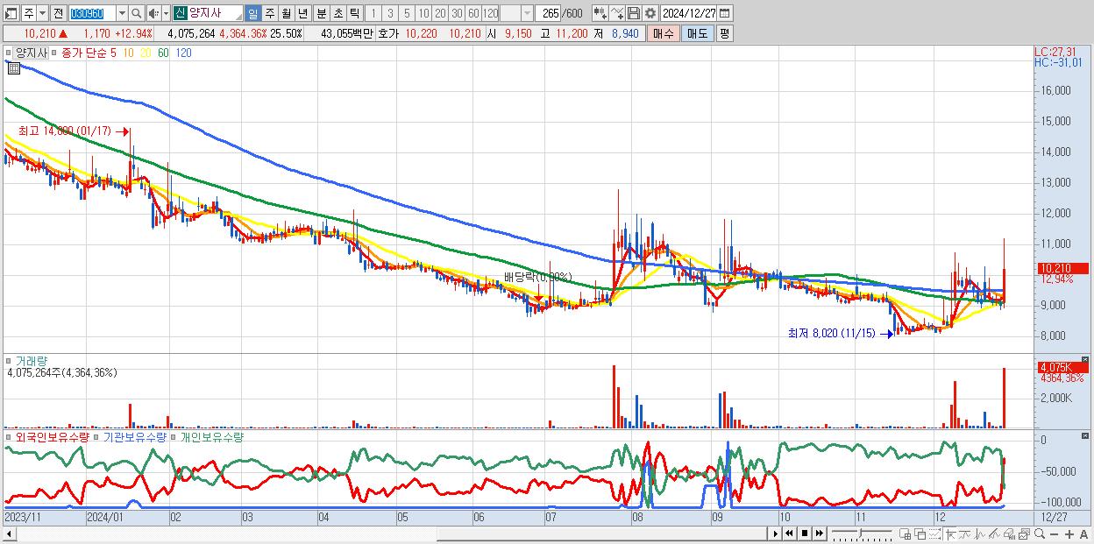
Task: Open stock search with the magnifier icon
Action: point(137,13)
